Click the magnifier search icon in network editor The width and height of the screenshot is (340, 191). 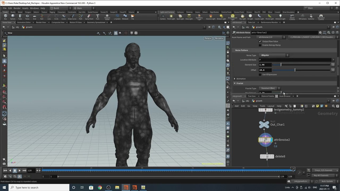click(333, 106)
